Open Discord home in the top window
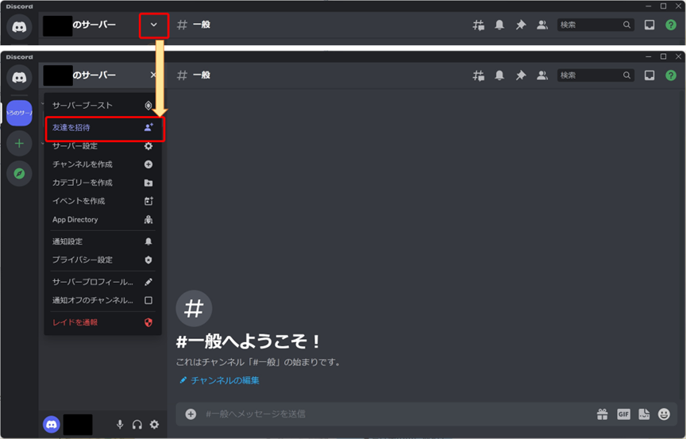 click(19, 27)
